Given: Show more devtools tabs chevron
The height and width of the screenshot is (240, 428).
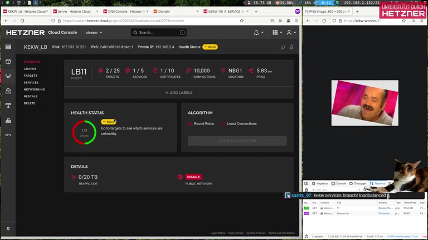Looking at the screenshot, I should (390, 183).
